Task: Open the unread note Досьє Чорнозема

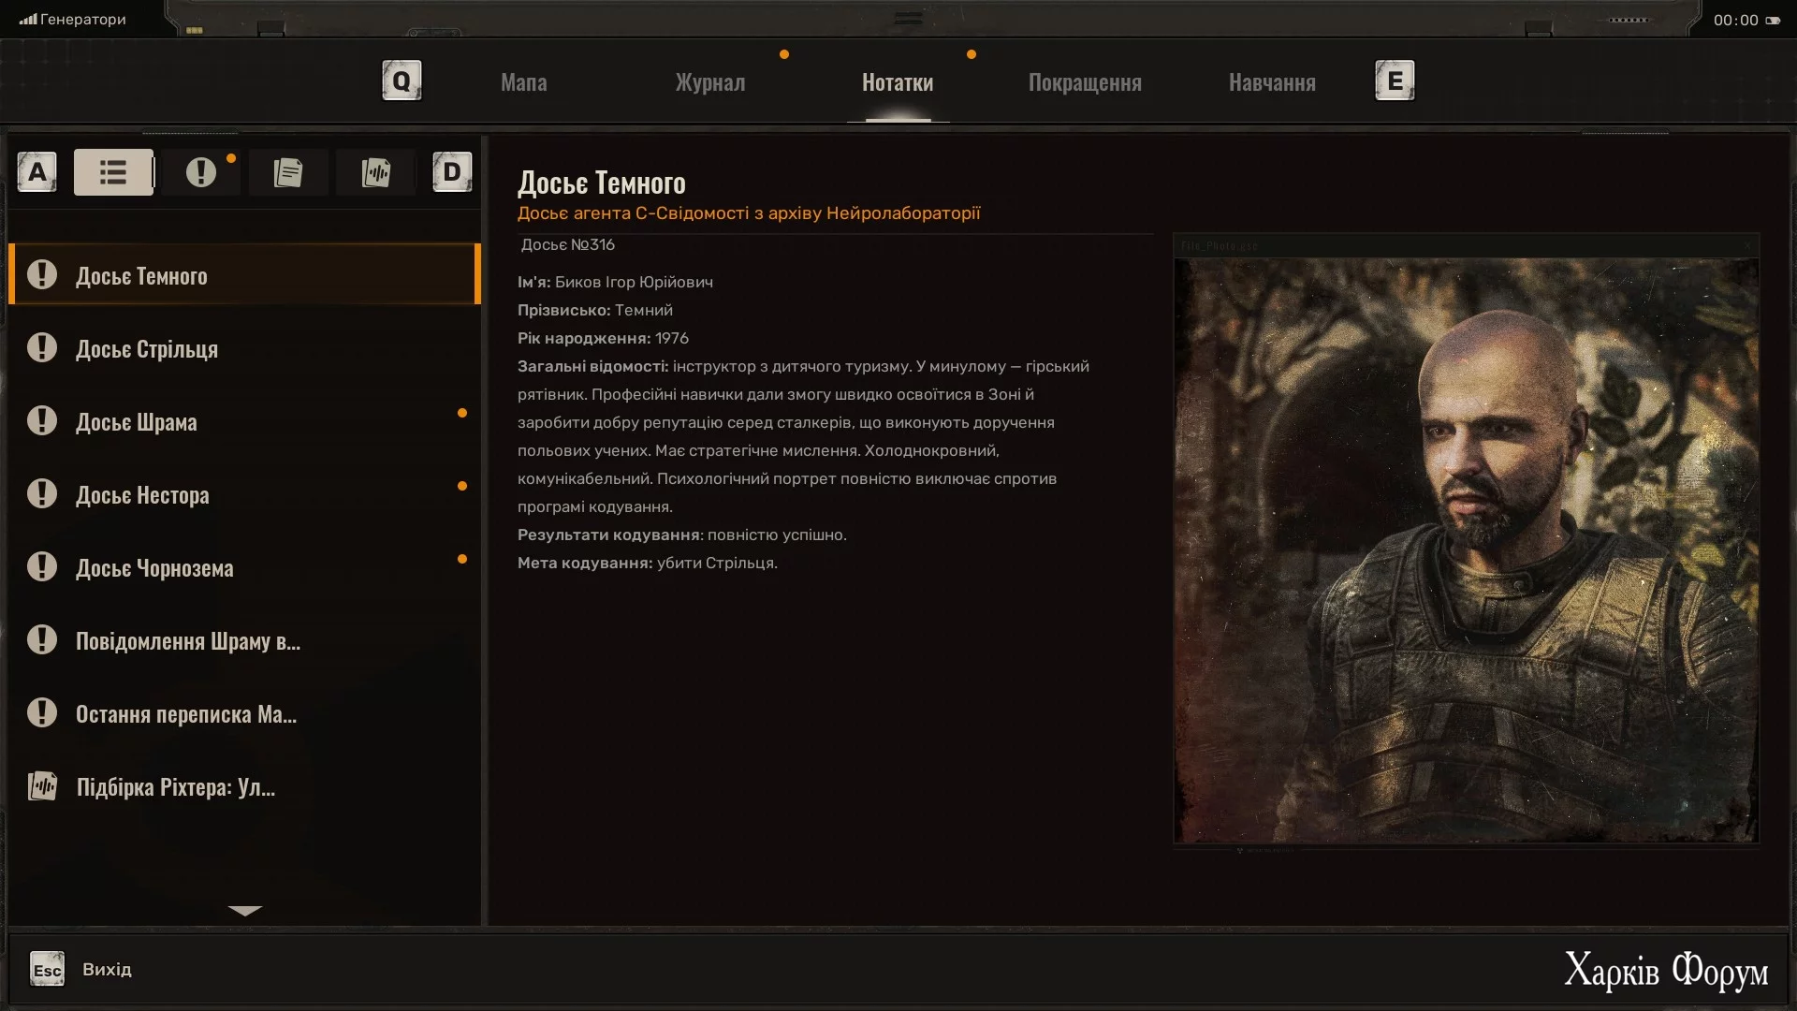Action: (244, 567)
